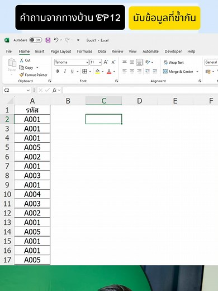Click the Copy button

point(26,68)
